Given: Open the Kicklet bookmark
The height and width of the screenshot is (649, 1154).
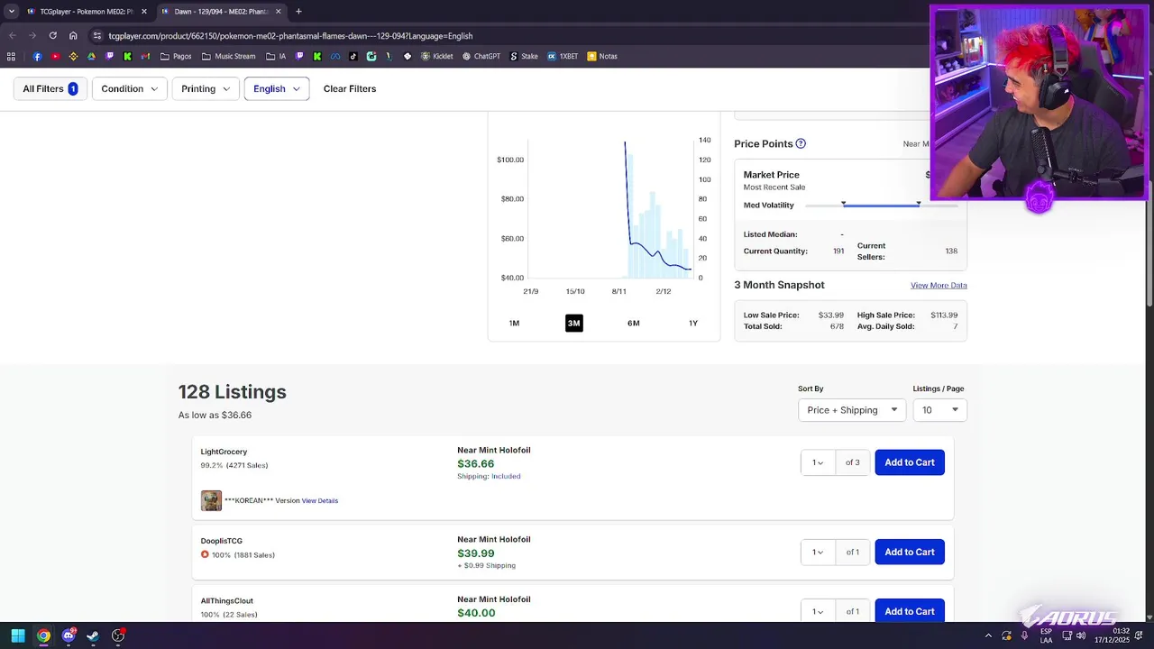Looking at the screenshot, I should click(x=436, y=56).
